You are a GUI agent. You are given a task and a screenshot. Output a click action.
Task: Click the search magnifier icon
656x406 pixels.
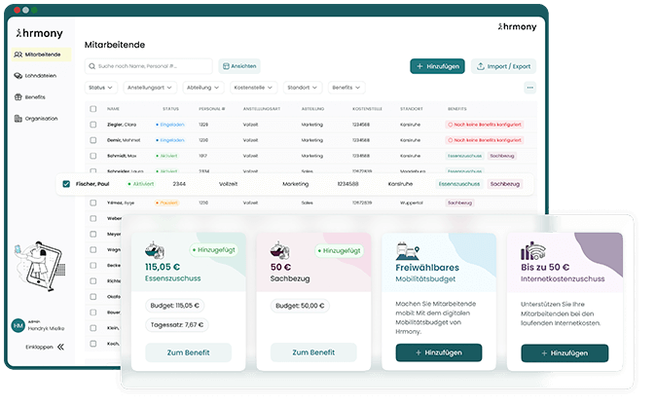click(x=92, y=66)
